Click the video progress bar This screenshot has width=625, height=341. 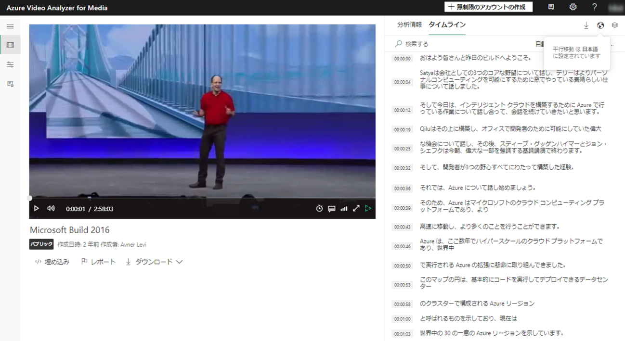202,198
